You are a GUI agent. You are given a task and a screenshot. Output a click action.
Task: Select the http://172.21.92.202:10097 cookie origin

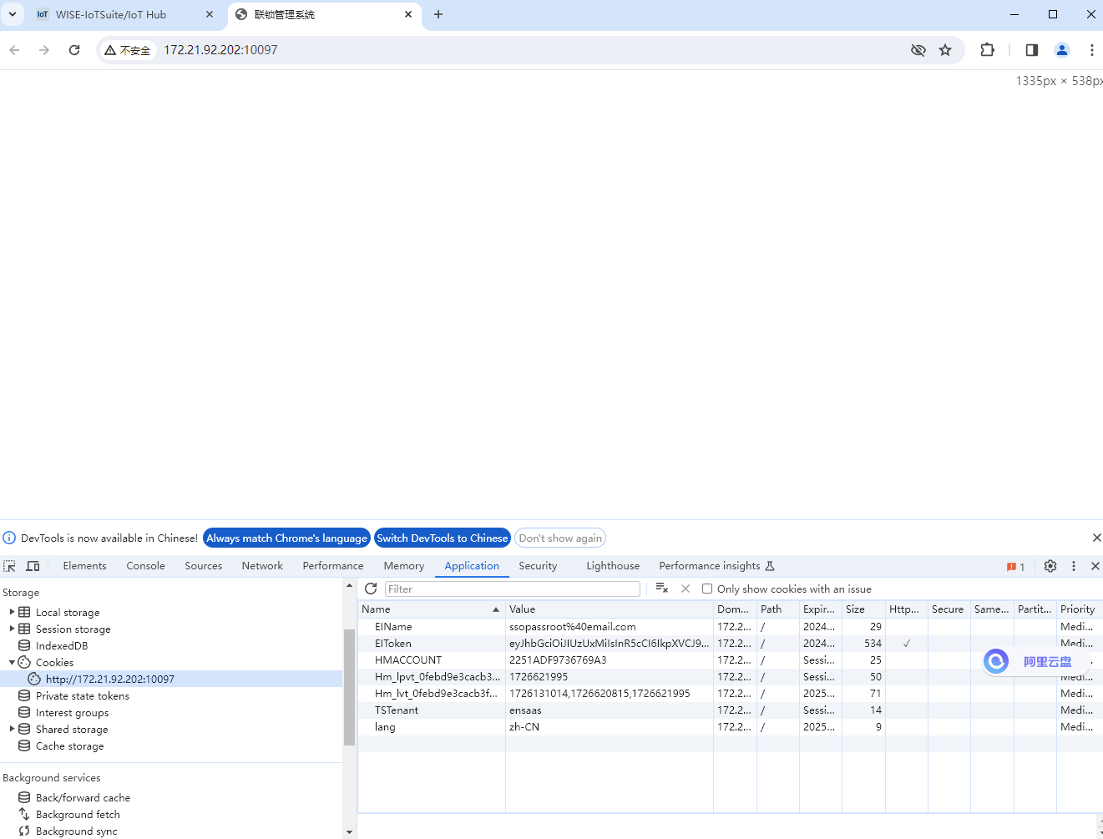click(110, 679)
